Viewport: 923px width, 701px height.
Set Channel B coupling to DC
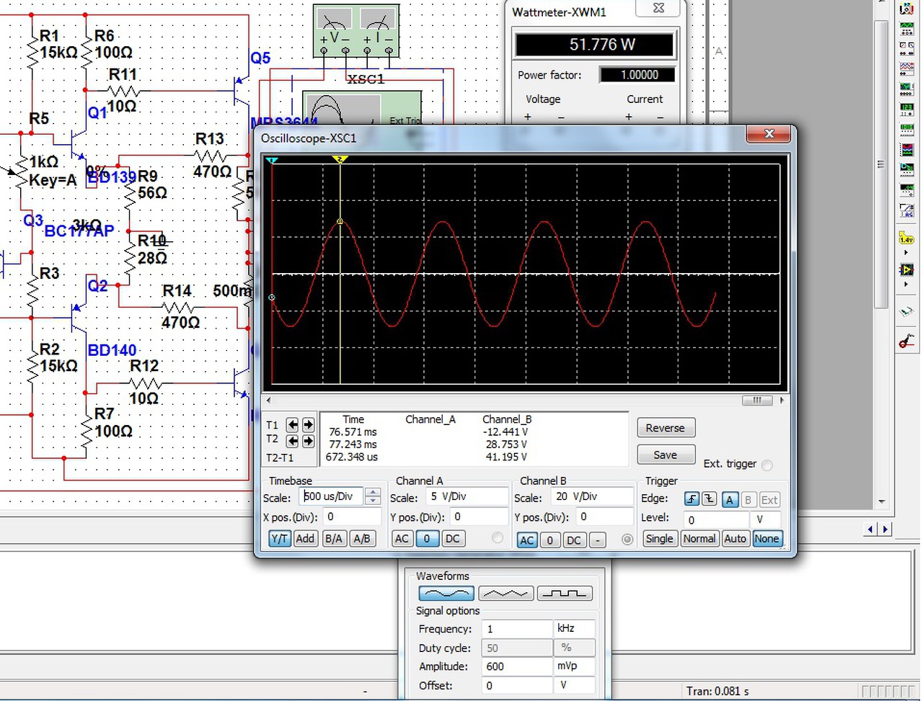coord(574,540)
